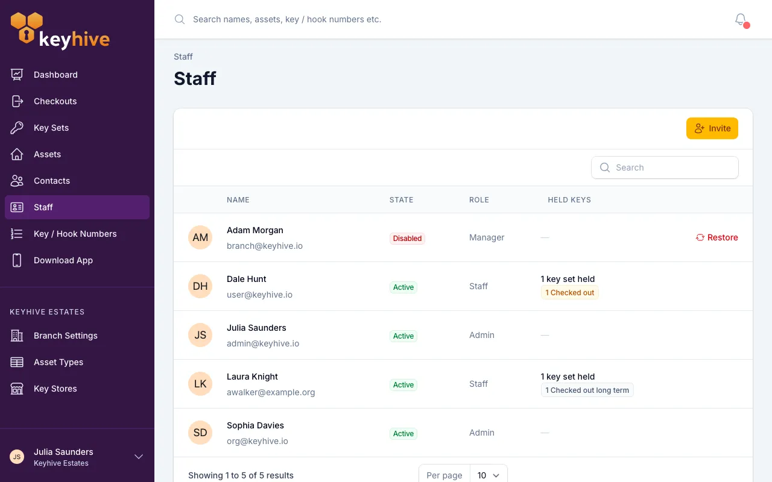The image size is (772, 482).
Task: Click Dale Hunt's Active status badge
Action: pos(403,287)
